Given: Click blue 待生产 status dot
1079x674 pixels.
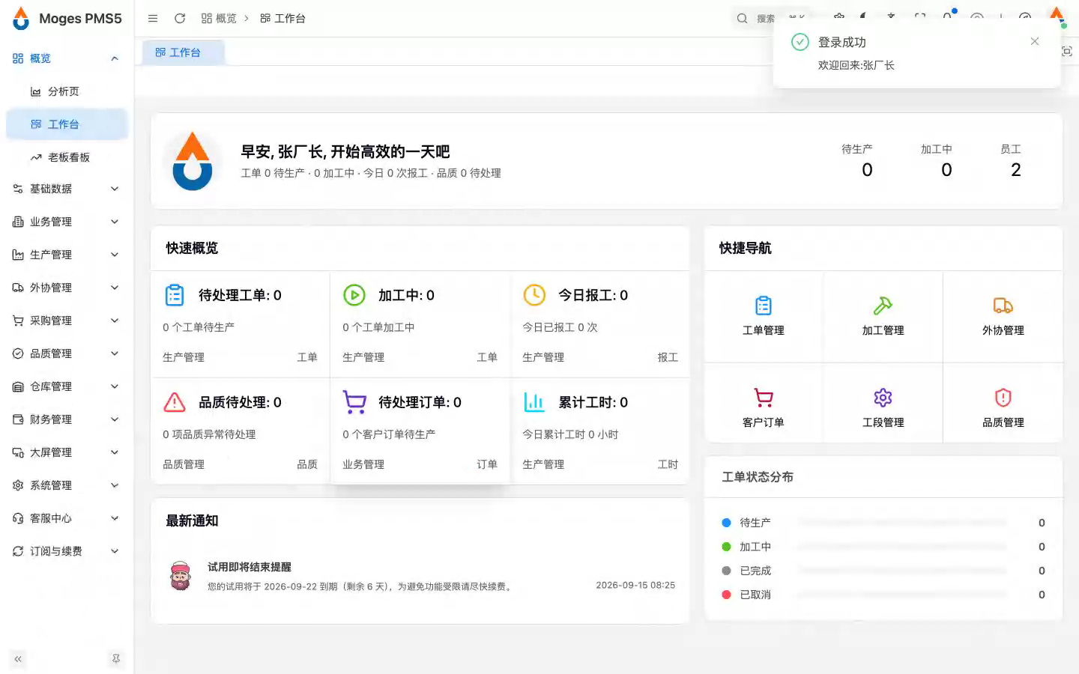Looking at the screenshot, I should click(726, 523).
